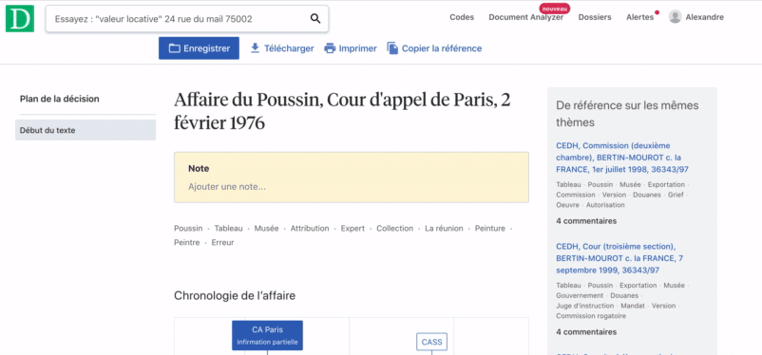Click the 'La réunion' keyword tag

point(444,228)
